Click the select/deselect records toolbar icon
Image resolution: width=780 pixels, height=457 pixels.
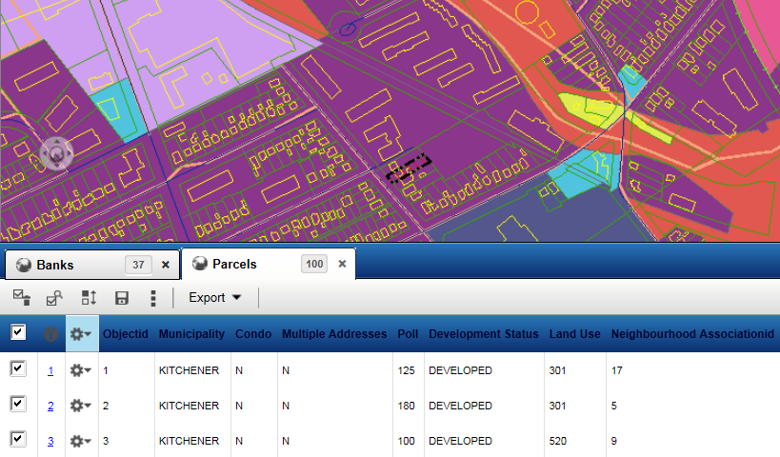20,298
